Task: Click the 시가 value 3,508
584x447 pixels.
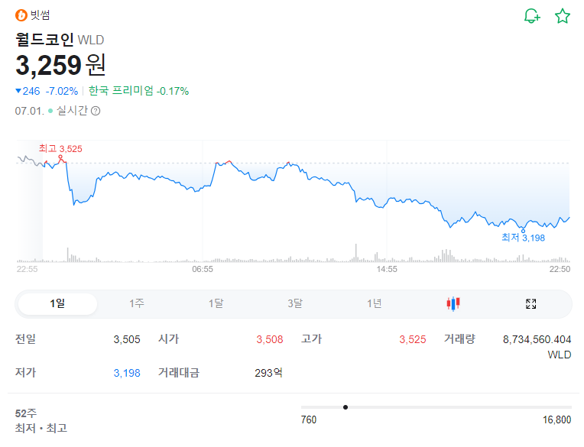Action: click(x=270, y=339)
